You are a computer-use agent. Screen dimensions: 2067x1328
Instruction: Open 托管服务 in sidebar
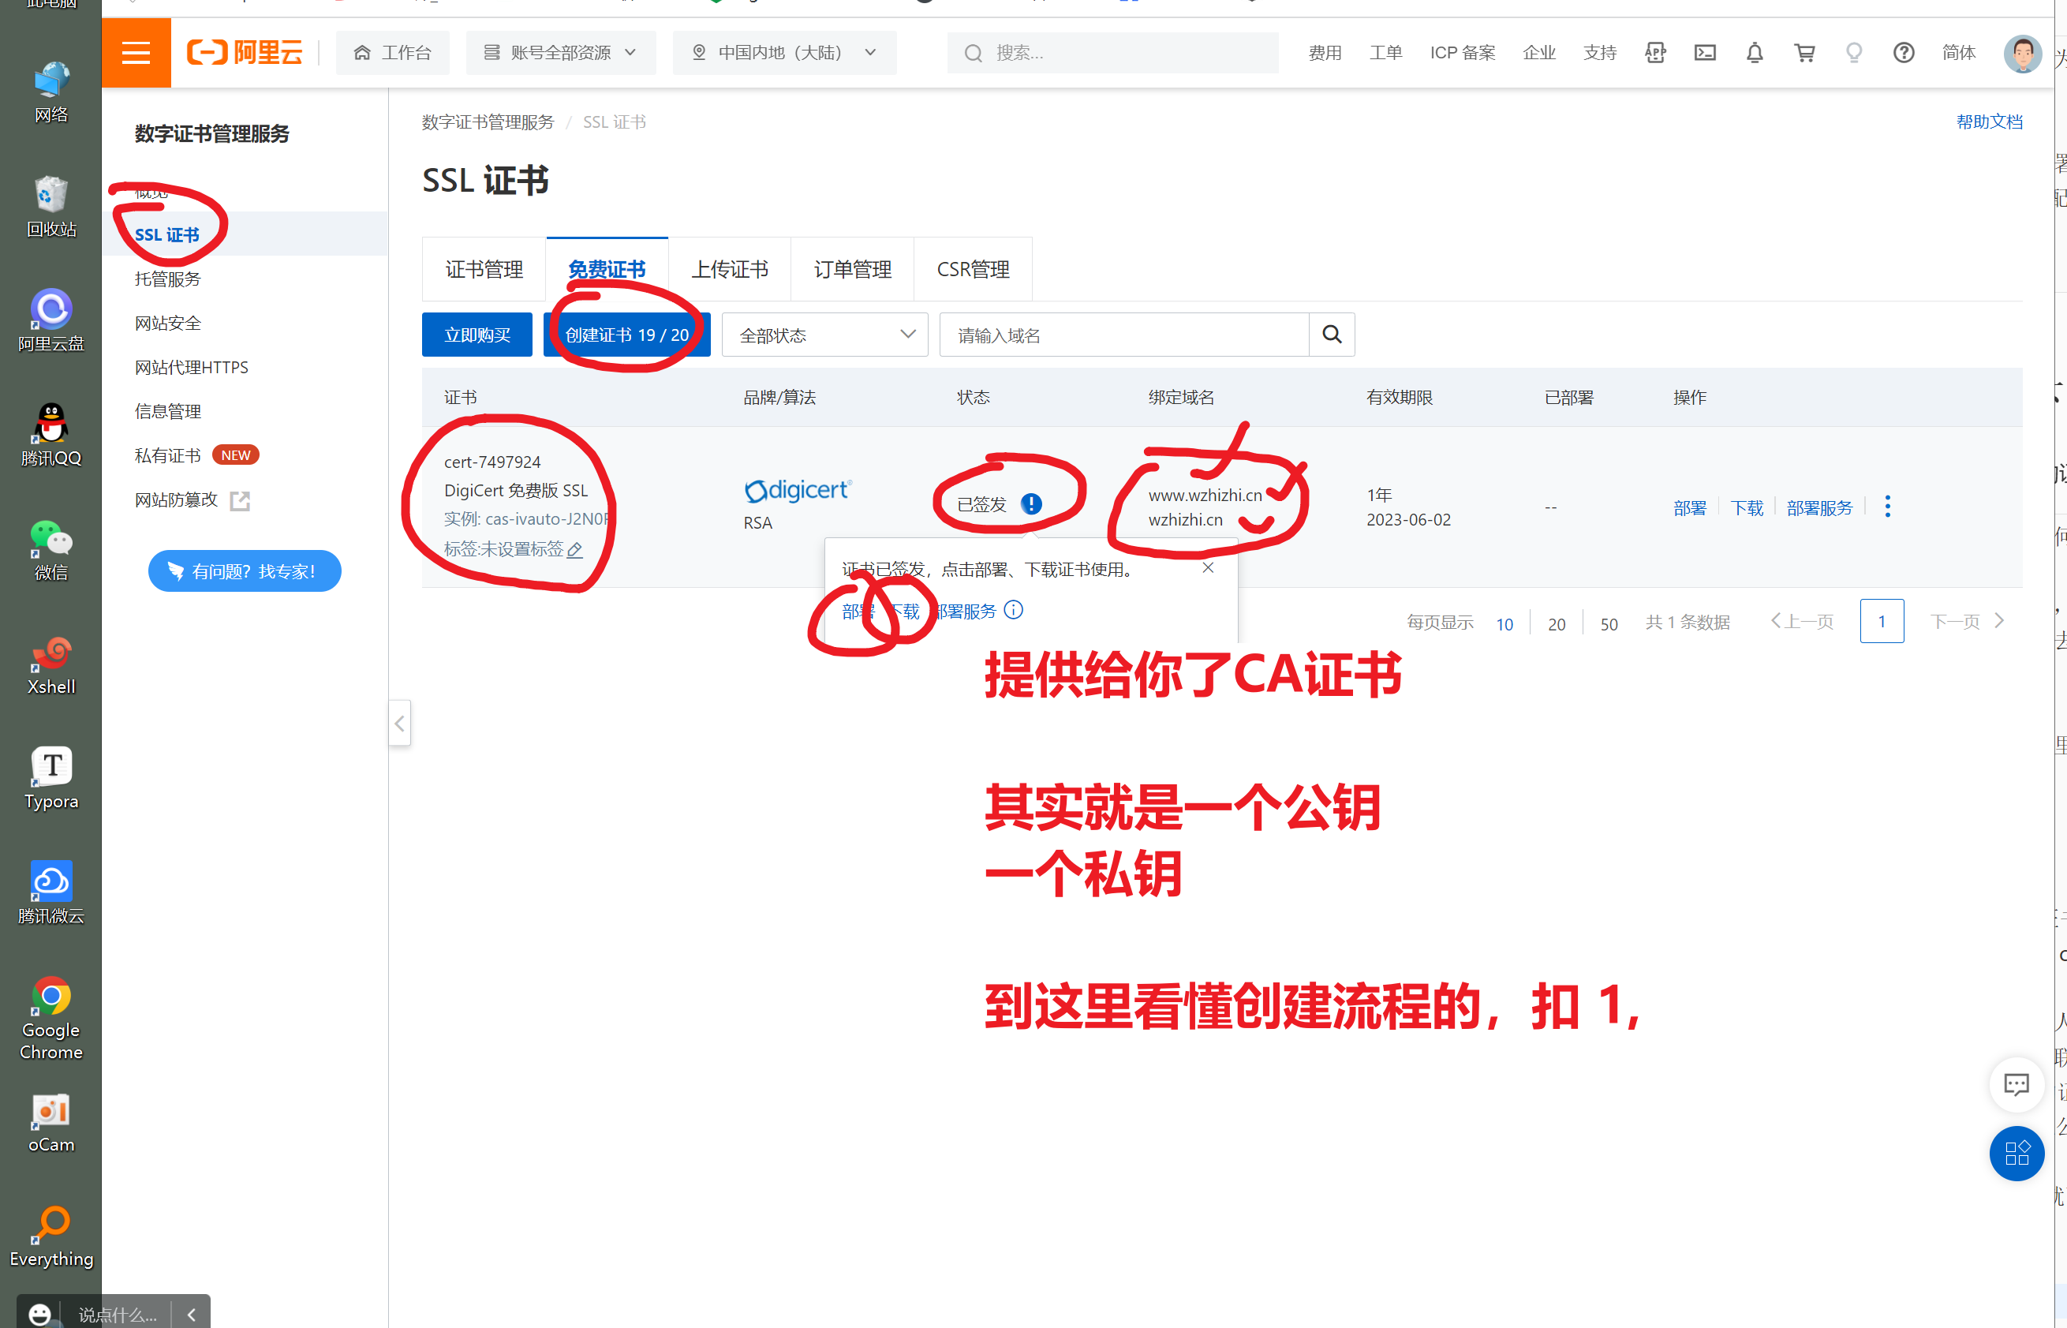[167, 279]
